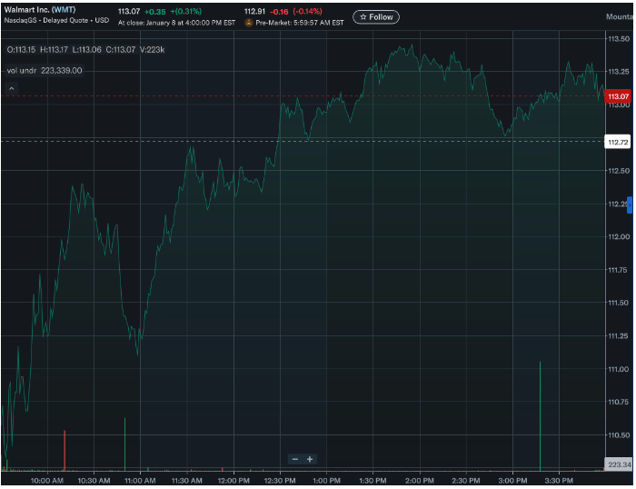Click the pre-market sun icon
The height and width of the screenshot is (489, 636).
249,22
